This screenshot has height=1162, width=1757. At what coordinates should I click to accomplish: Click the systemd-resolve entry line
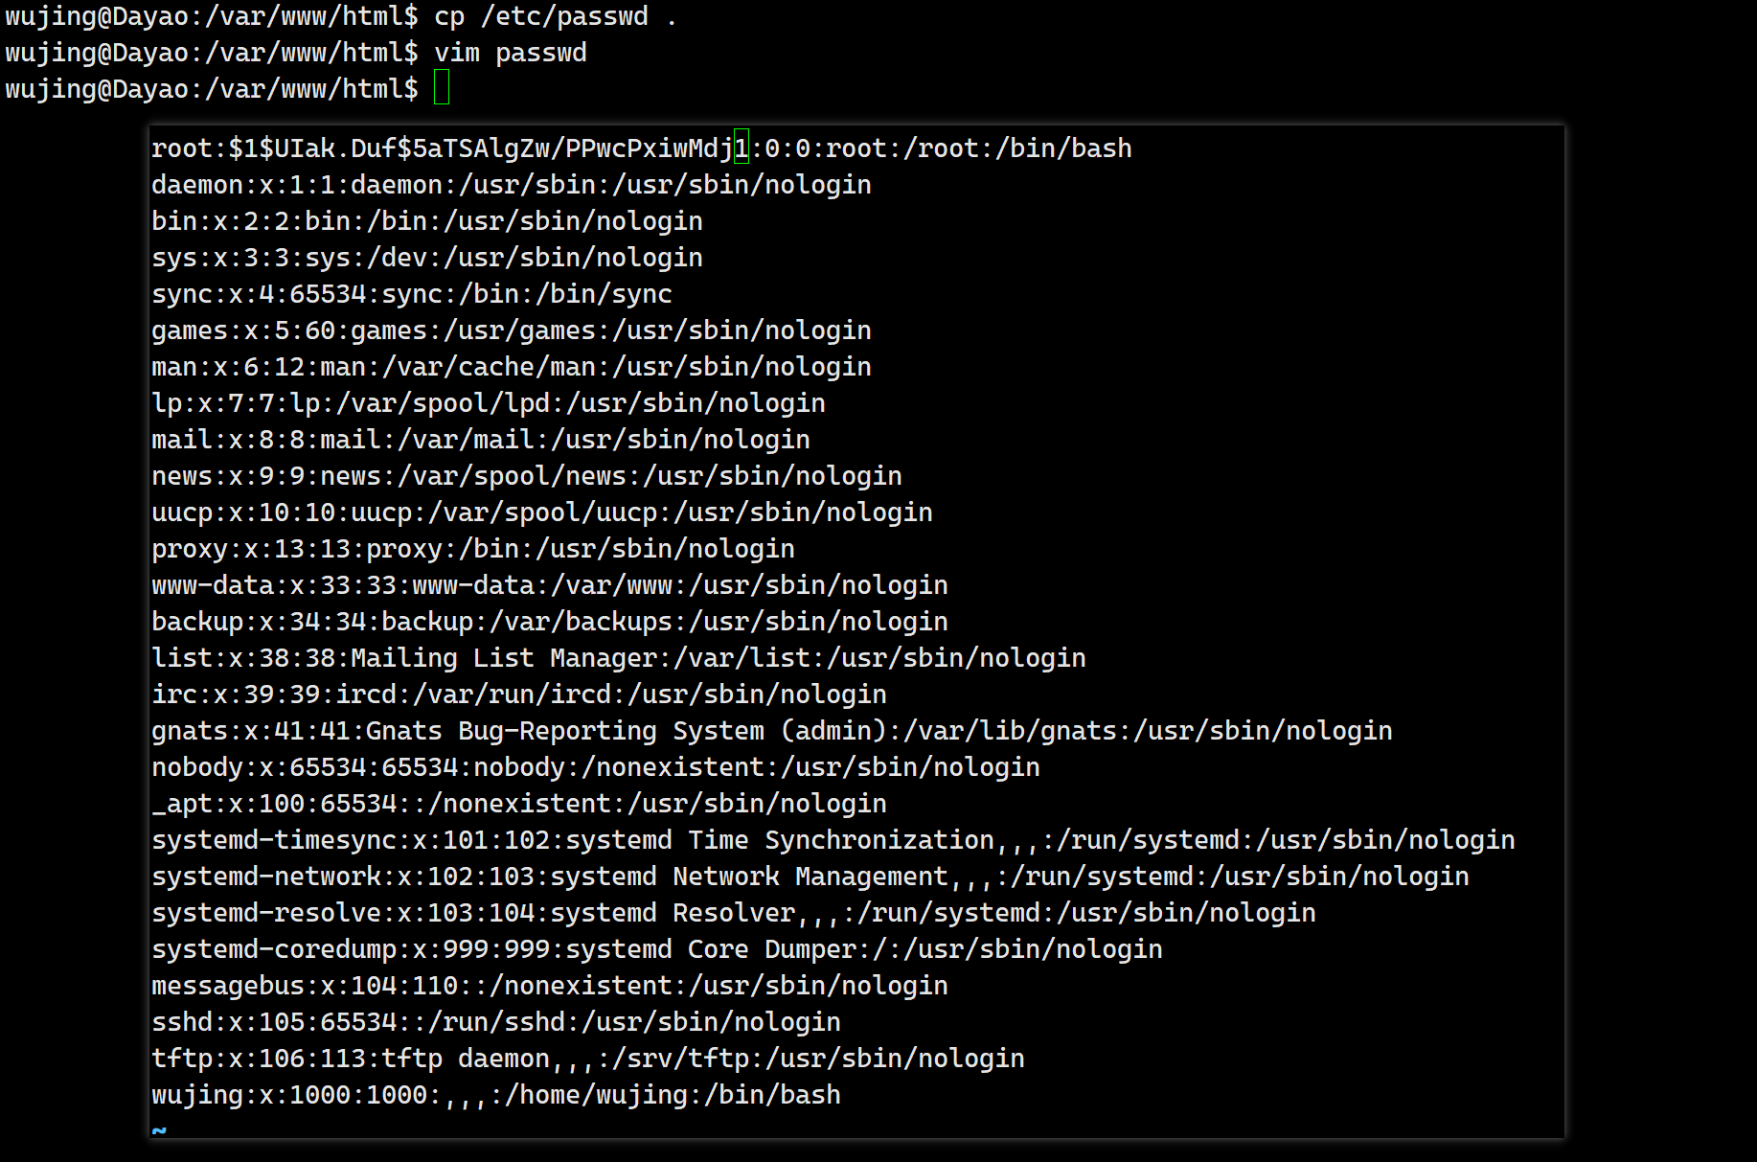733,913
